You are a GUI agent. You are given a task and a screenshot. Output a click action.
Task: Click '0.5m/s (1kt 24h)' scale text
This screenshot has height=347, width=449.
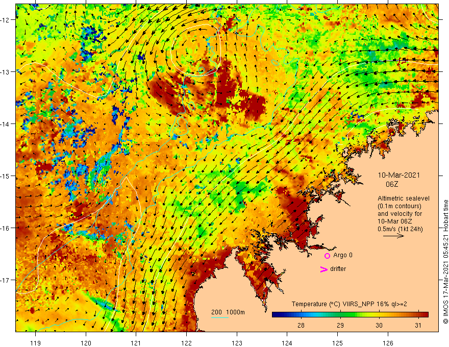click(400, 229)
